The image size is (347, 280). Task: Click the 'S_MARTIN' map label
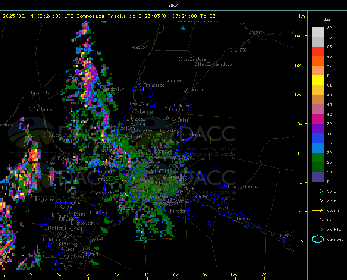click(x=160, y=171)
